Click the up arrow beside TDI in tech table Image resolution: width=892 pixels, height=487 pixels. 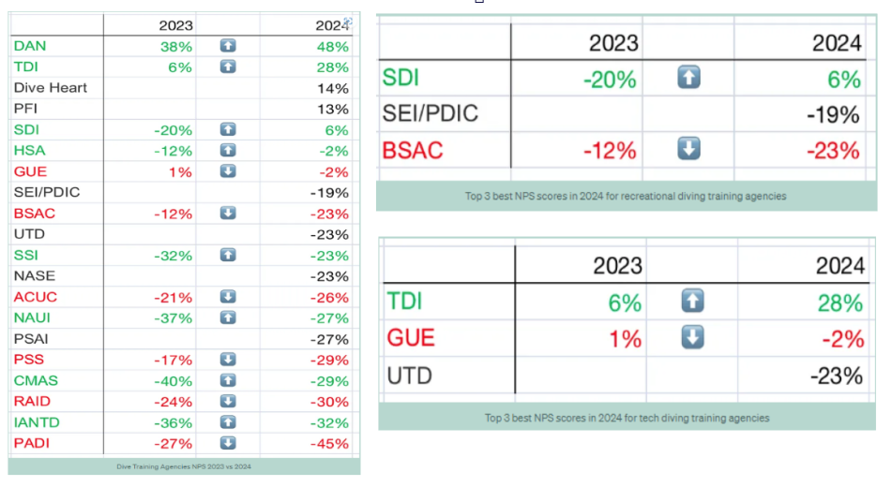click(x=692, y=301)
